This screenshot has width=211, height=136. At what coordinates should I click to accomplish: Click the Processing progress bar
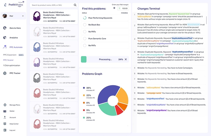[105, 59]
